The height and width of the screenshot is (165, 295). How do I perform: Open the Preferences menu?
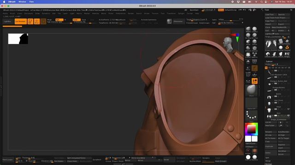121,13
